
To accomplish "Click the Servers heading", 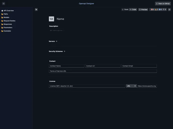I will tap(52, 41).
